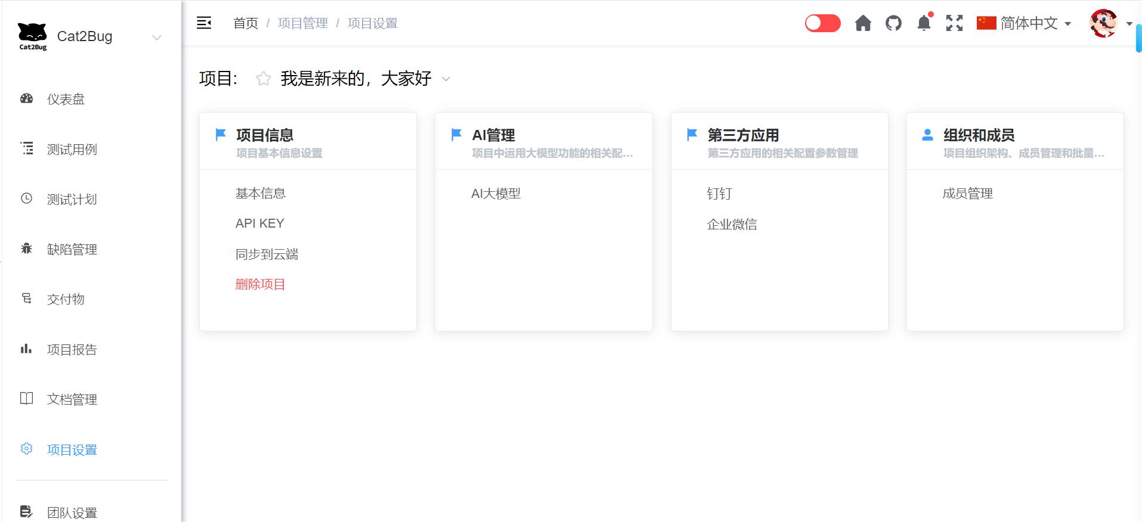Open 基本信息 settings link
The image size is (1142, 522).
261,193
